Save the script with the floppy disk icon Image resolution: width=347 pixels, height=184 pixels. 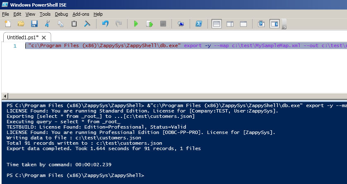point(34,24)
